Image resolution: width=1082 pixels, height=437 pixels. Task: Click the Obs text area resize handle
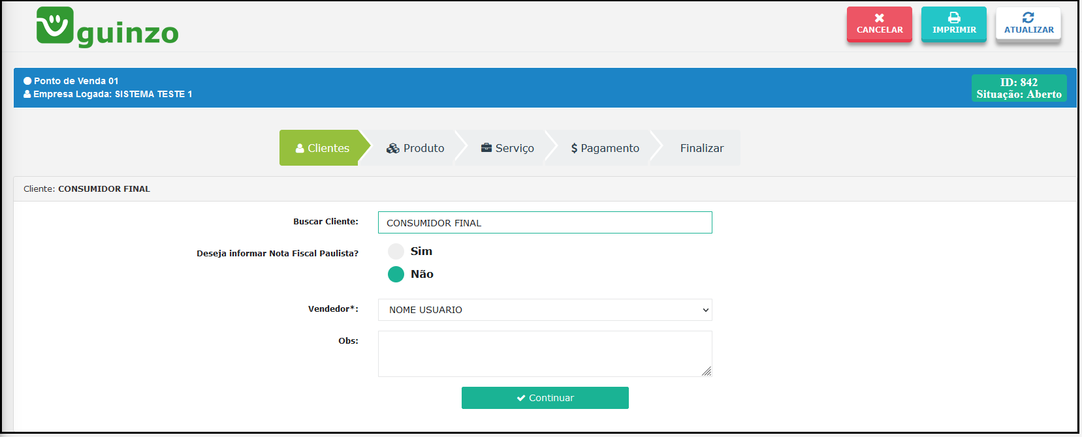pos(707,371)
